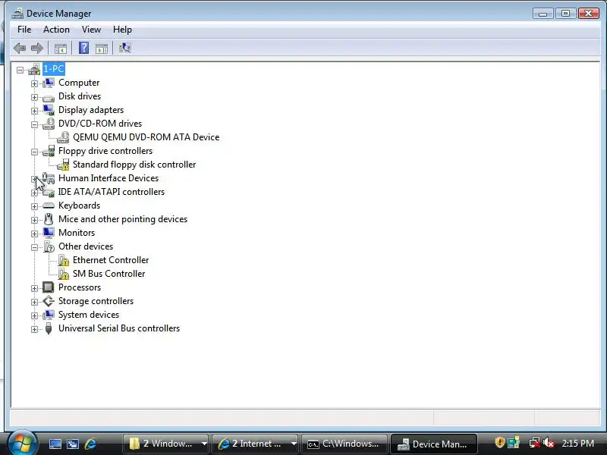The width and height of the screenshot is (607, 455).
Task: Click the Processors chip icon
Action: click(x=49, y=287)
